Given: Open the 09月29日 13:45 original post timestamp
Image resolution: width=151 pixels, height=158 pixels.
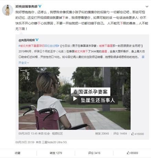Looking at the screenshot, I should pyautogui.click(x=26, y=134).
